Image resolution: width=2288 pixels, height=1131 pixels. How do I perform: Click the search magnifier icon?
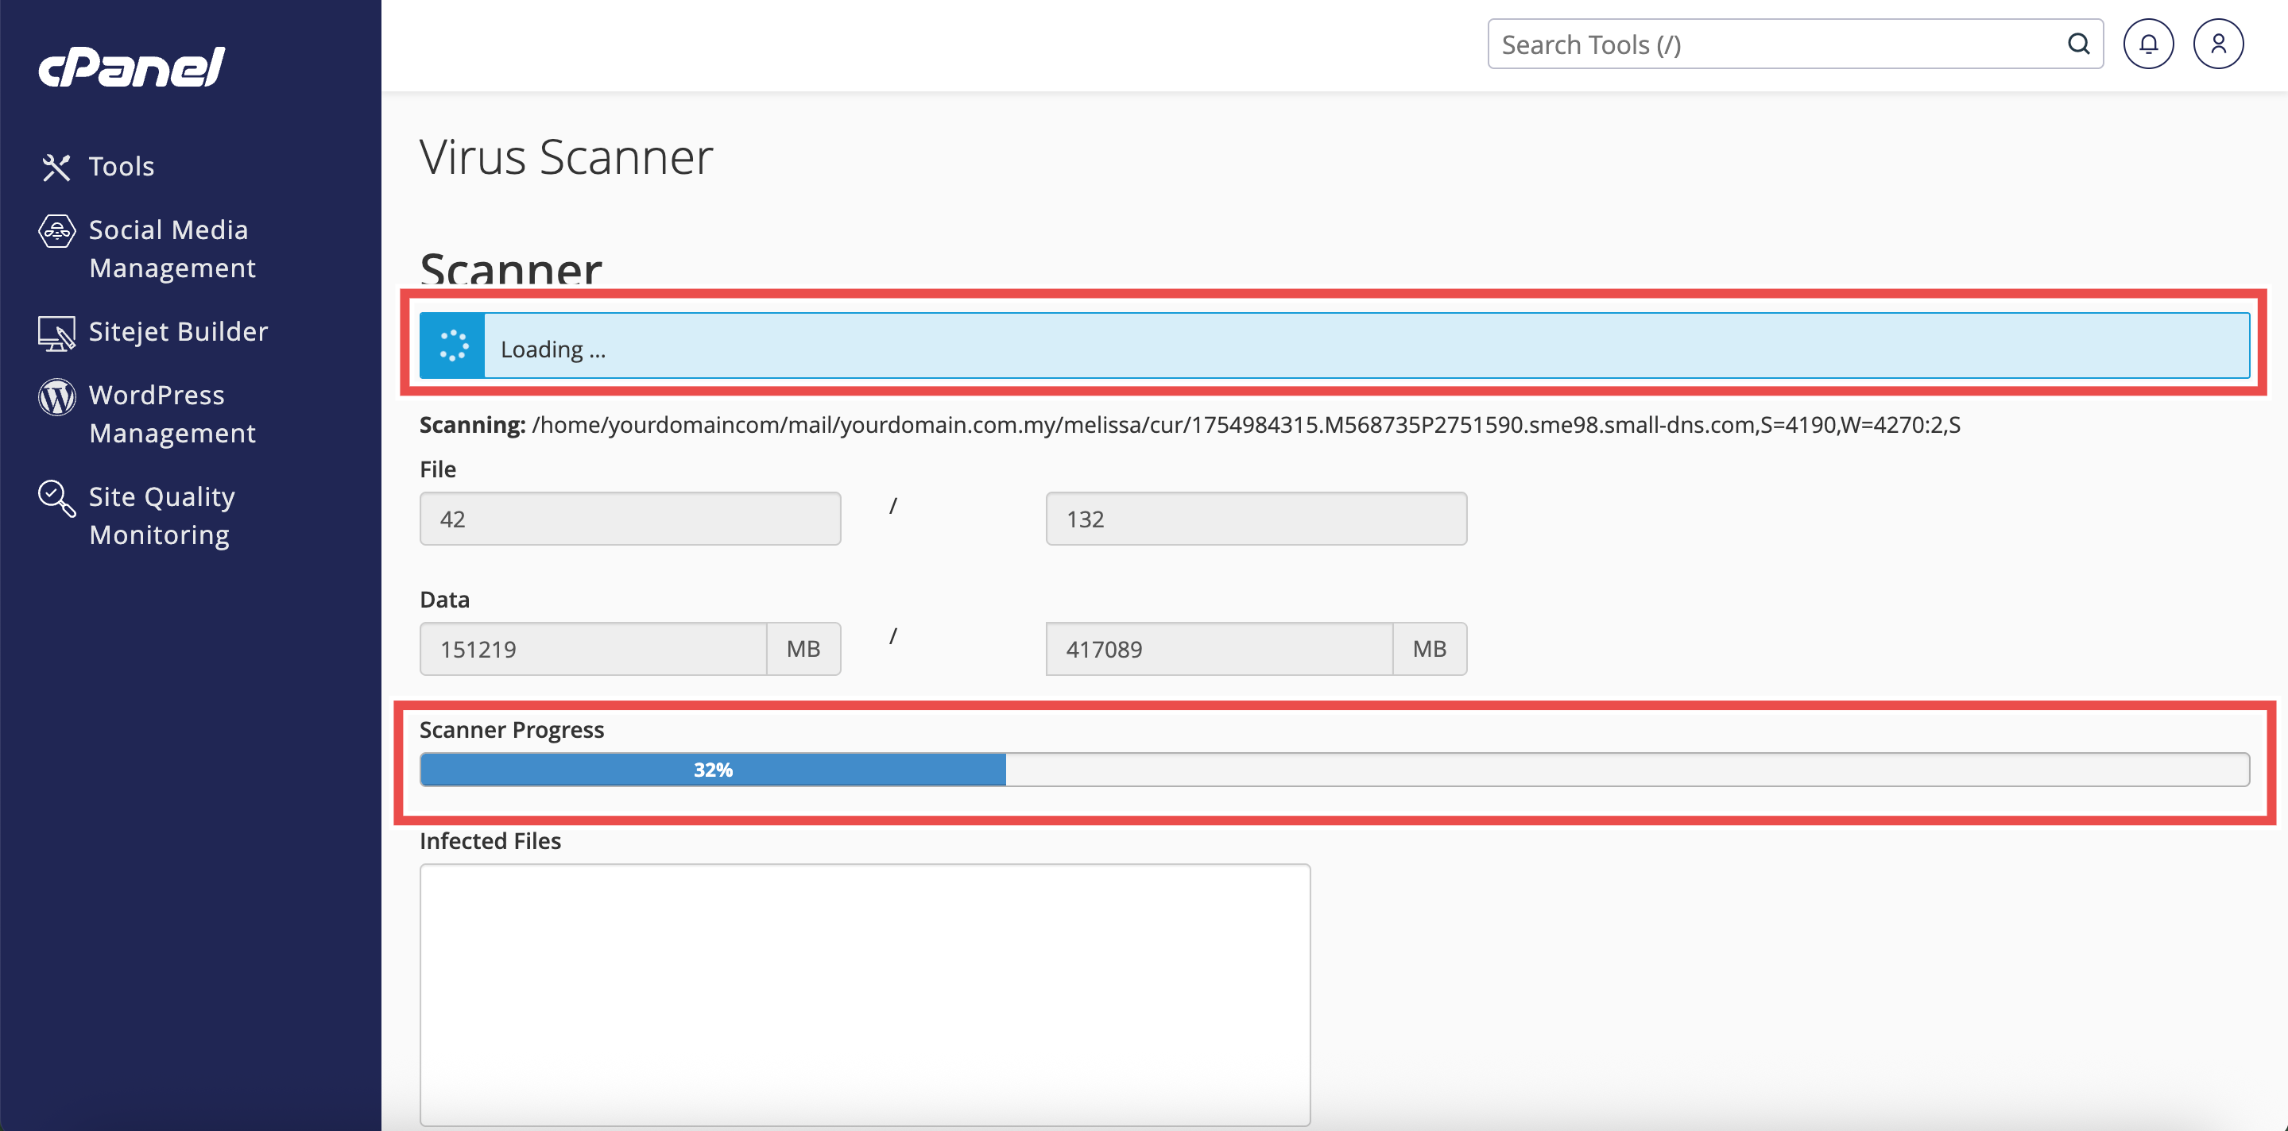(x=2078, y=44)
